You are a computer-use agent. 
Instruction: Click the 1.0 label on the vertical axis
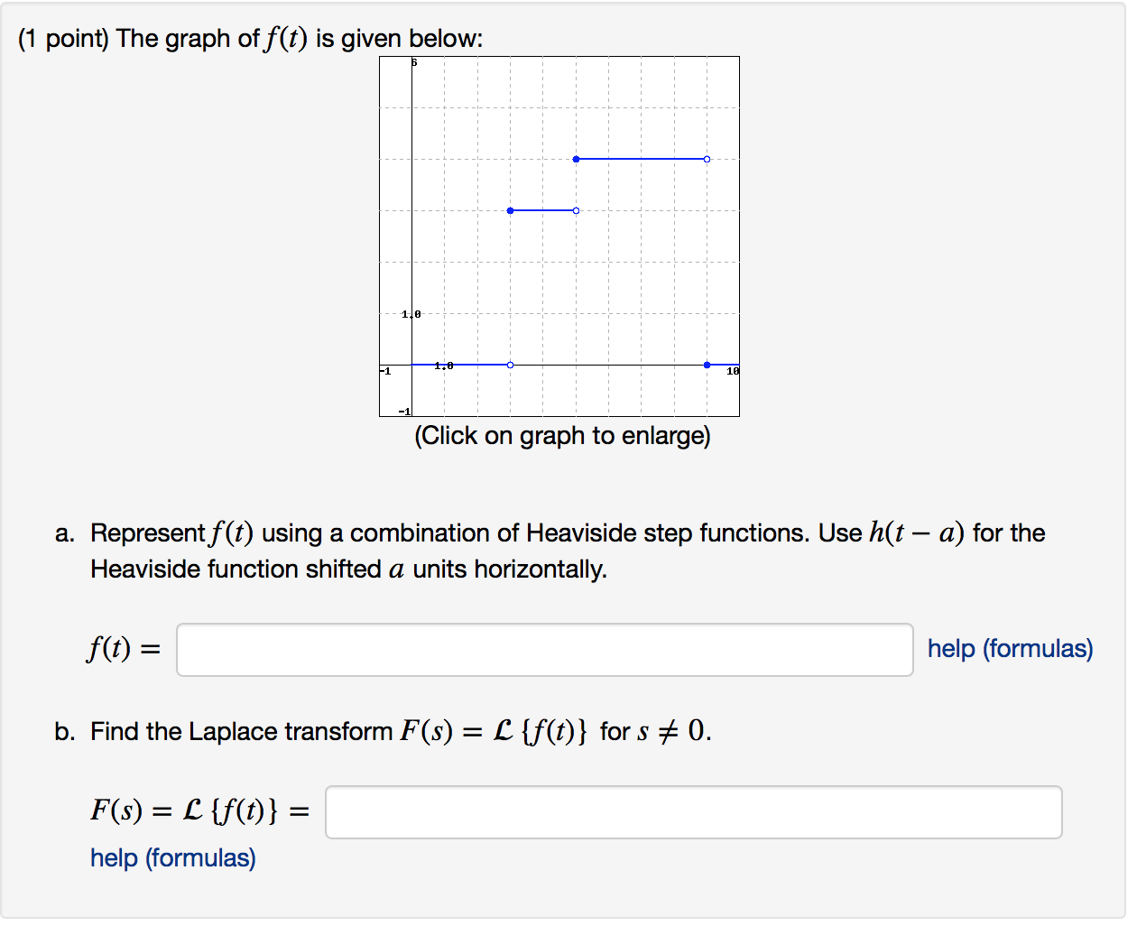click(x=411, y=313)
